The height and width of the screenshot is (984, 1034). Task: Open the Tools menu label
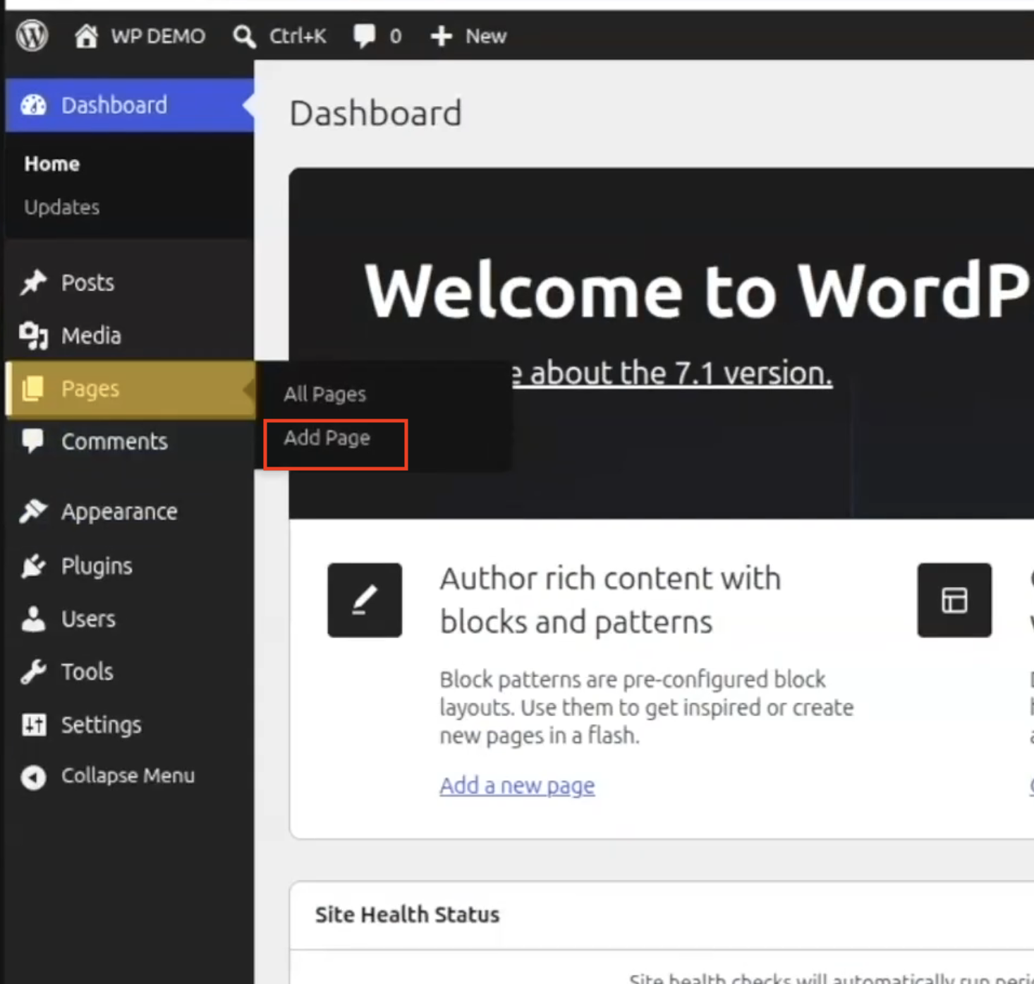[87, 671]
